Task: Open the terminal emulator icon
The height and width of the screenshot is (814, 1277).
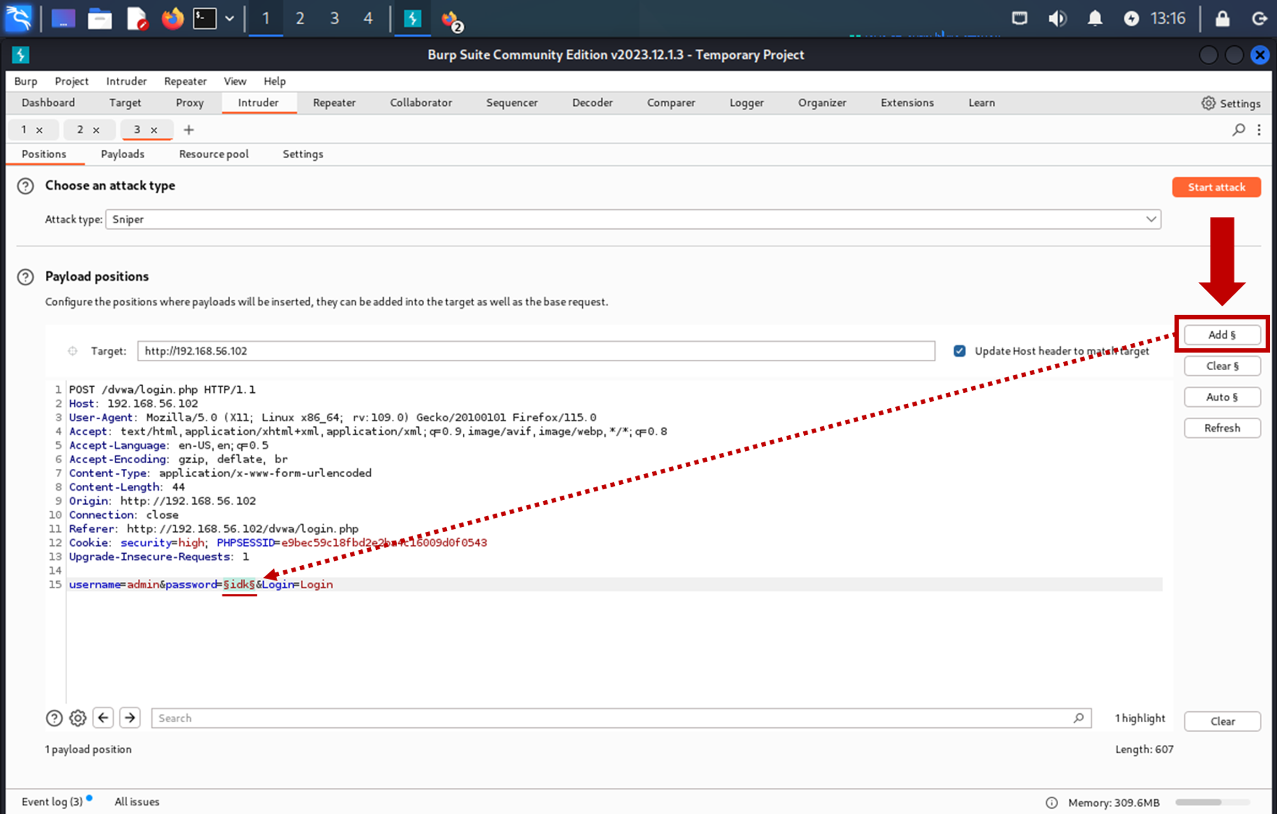Action: pos(205,18)
